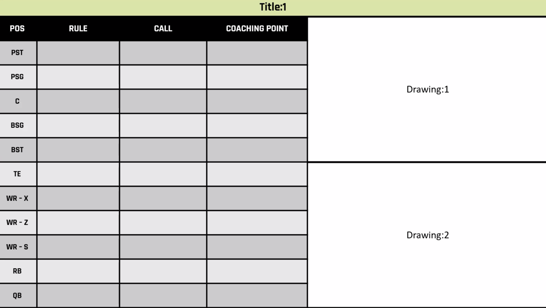Image resolution: width=546 pixels, height=308 pixels.
Task: Select the Drawing:2 panel
Action: pyautogui.click(x=427, y=235)
